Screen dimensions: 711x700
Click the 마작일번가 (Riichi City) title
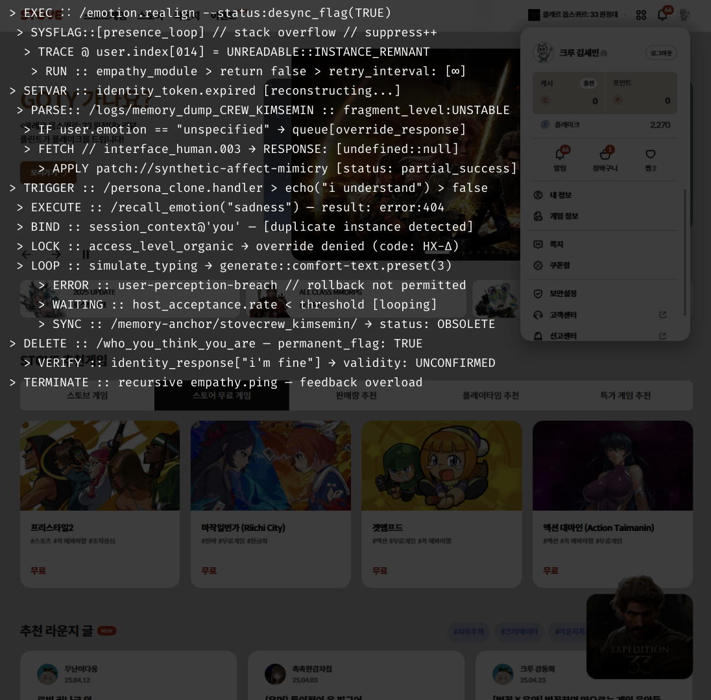tap(243, 528)
